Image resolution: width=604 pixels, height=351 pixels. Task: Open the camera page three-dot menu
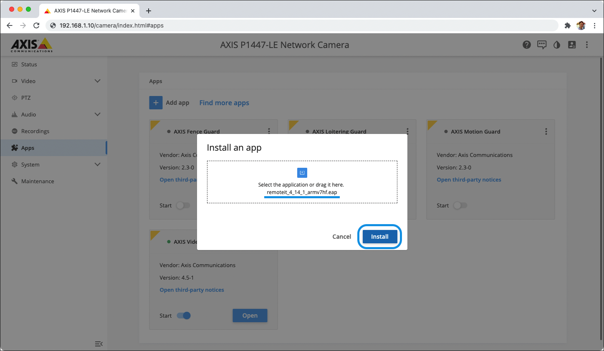pos(587,45)
